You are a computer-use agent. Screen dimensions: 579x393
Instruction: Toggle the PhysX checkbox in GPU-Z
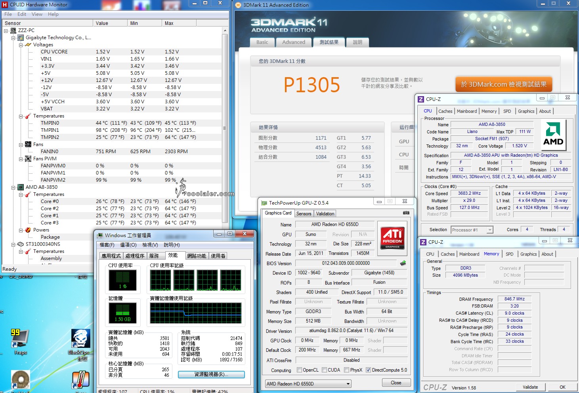point(347,370)
